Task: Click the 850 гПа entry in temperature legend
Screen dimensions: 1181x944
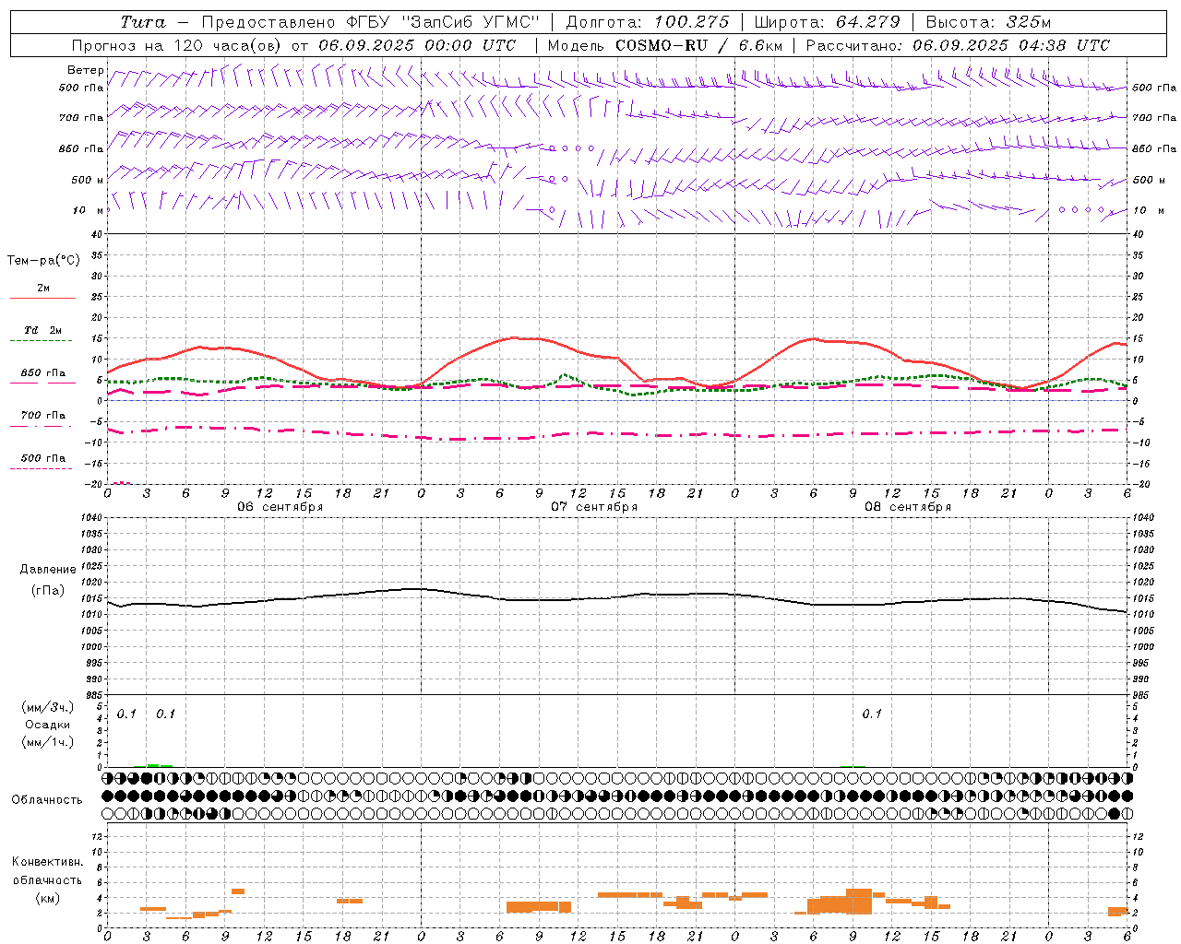Action: point(43,373)
